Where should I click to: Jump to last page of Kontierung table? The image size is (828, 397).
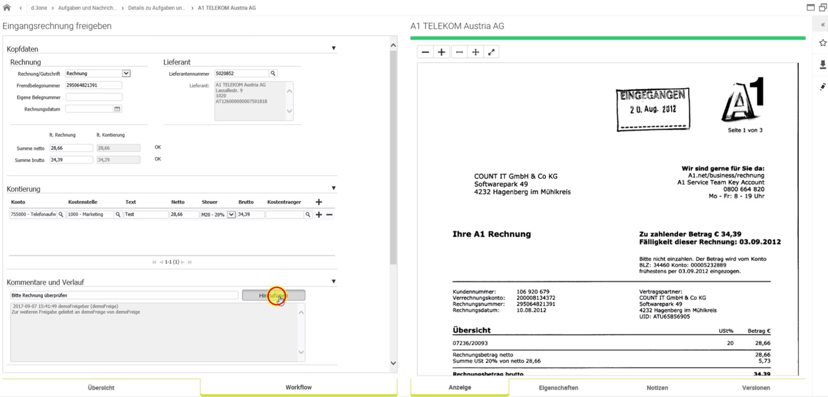[x=190, y=262]
